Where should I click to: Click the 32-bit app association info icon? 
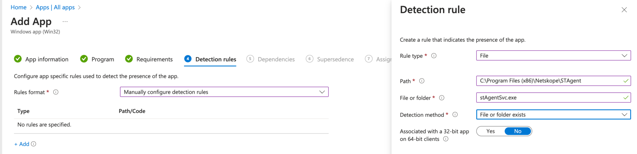446,139
